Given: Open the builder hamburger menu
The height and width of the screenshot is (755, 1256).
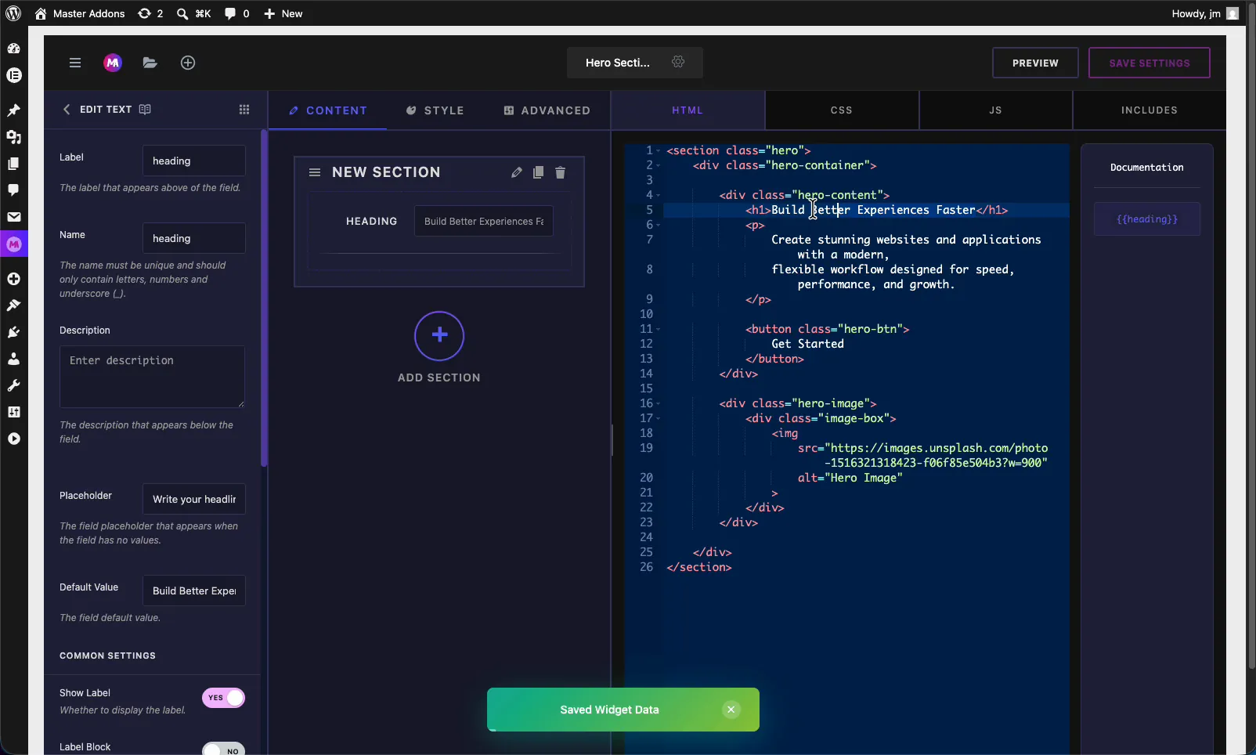Looking at the screenshot, I should (75, 63).
